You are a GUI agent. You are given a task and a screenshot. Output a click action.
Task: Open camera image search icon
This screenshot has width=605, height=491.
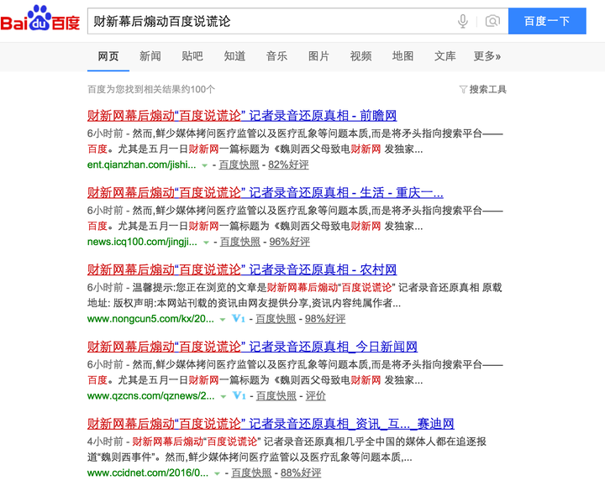[x=492, y=21]
